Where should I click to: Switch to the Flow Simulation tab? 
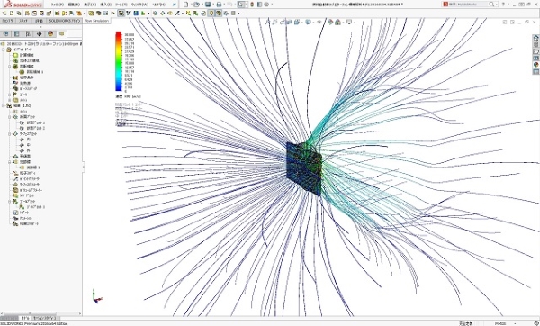click(x=97, y=21)
